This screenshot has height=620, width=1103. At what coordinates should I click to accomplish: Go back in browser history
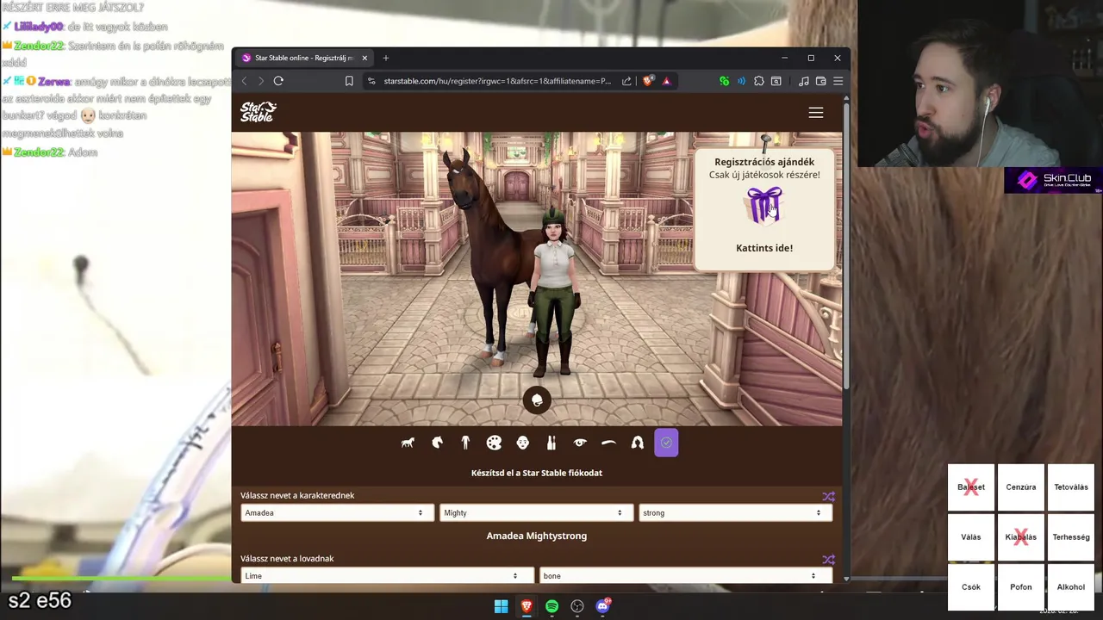coord(244,81)
